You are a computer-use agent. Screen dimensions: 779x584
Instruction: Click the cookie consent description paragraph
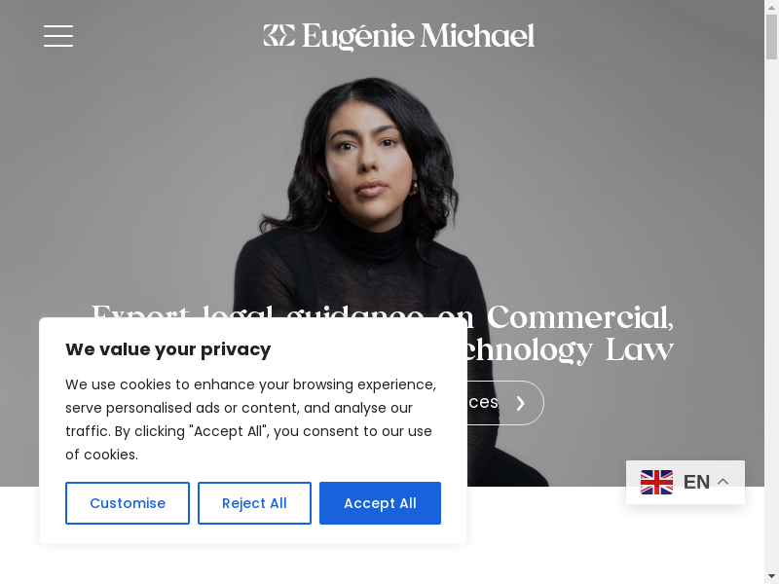click(x=251, y=420)
